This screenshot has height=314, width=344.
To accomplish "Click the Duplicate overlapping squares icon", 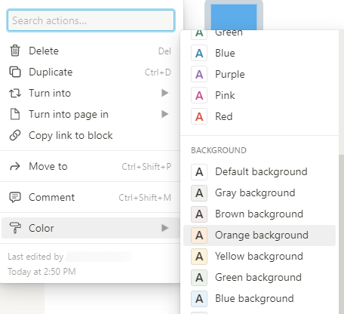I will pos(15,72).
